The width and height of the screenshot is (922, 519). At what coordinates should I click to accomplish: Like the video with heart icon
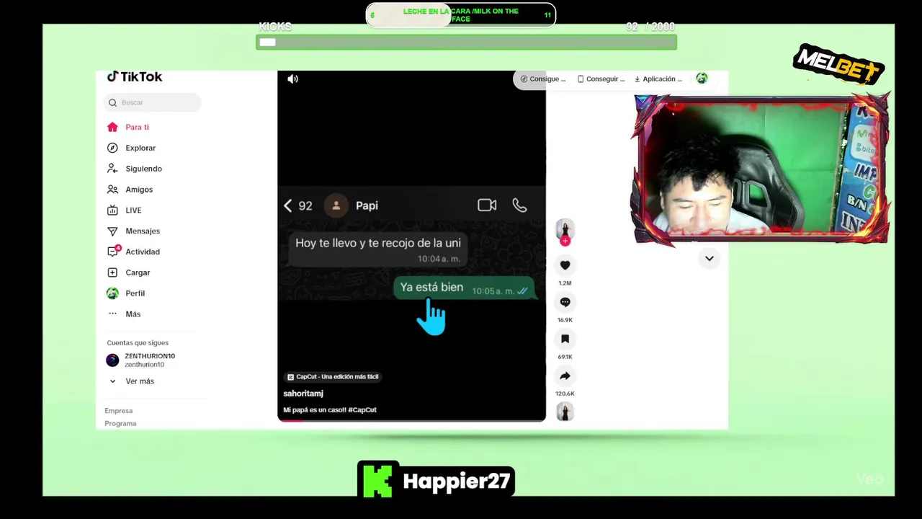pyautogui.click(x=565, y=265)
